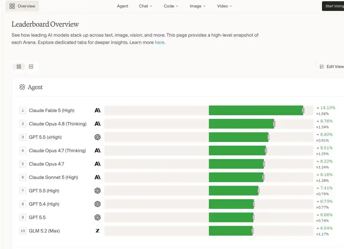Viewport: 344px width, 249px height.
Task: Open the Image dropdown menu
Action: (x=197, y=6)
